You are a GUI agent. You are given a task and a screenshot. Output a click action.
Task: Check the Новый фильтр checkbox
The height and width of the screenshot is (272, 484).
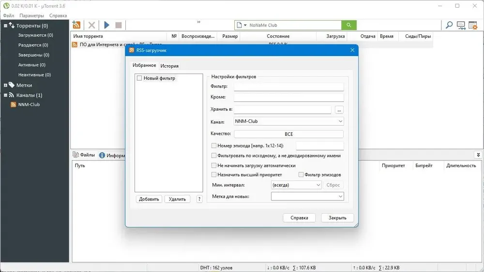point(139,78)
